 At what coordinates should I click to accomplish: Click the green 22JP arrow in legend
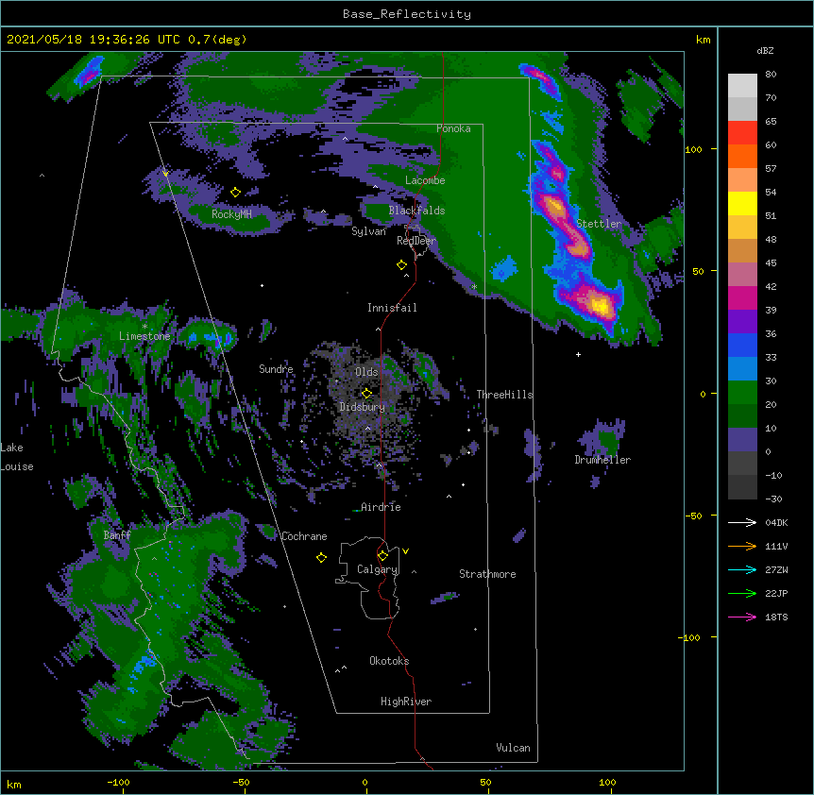click(x=742, y=593)
